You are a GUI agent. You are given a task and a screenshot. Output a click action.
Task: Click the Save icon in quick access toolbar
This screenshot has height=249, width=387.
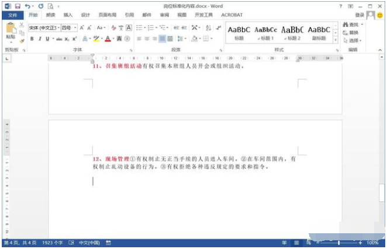tap(18, 6)
